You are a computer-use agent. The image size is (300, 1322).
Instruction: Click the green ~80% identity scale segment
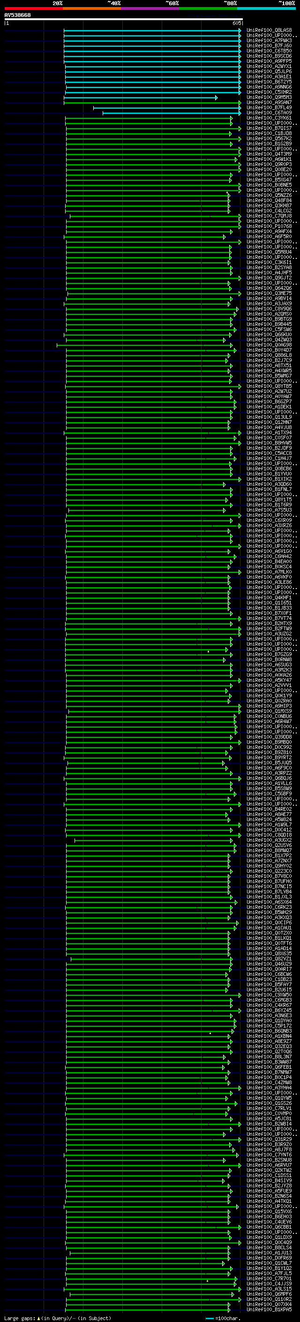pyautogui.click(x=208, y=8)
